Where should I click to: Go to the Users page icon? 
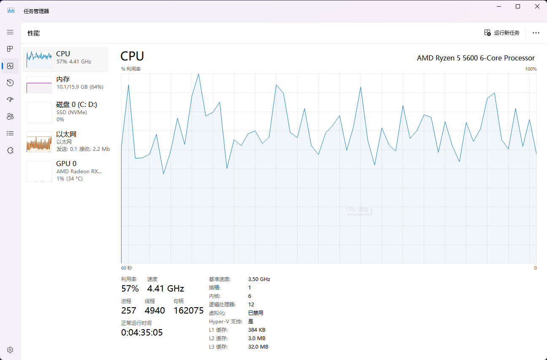pyautogui.click(x=10, y=117)
